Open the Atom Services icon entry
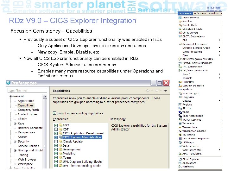The height and width of the screenshot is (171, 228). (180, 18)
